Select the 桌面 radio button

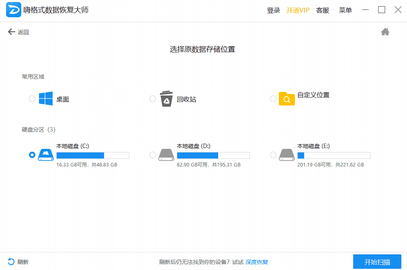pyautogui.click(x=32, y=98)
